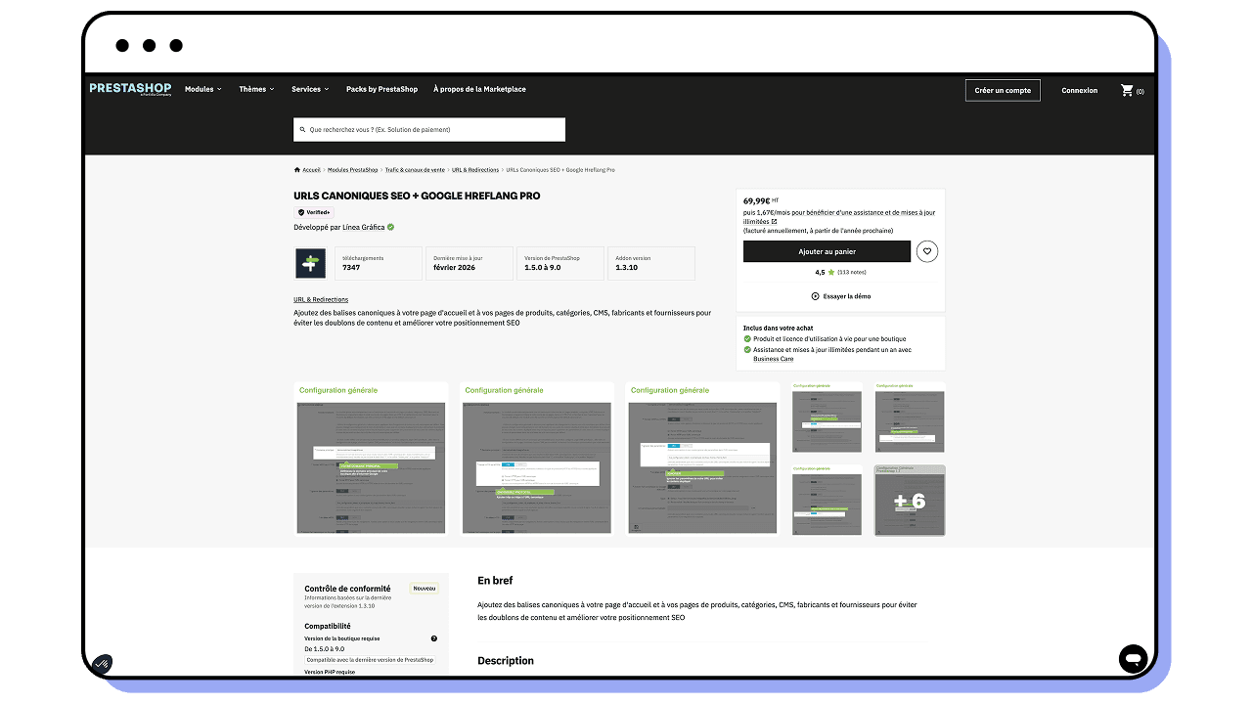This screenshot has height=704, width=1252.
Task: Click the home icon in breadcrumb
Action: tap(297, 170)
